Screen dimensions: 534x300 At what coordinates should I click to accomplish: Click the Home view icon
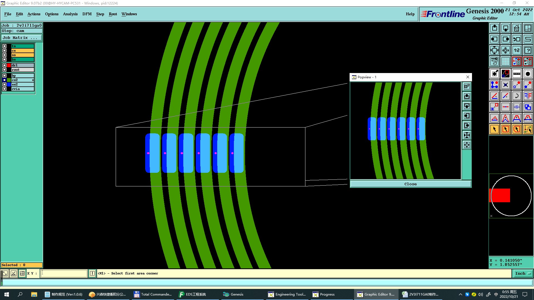coord(516,28)
